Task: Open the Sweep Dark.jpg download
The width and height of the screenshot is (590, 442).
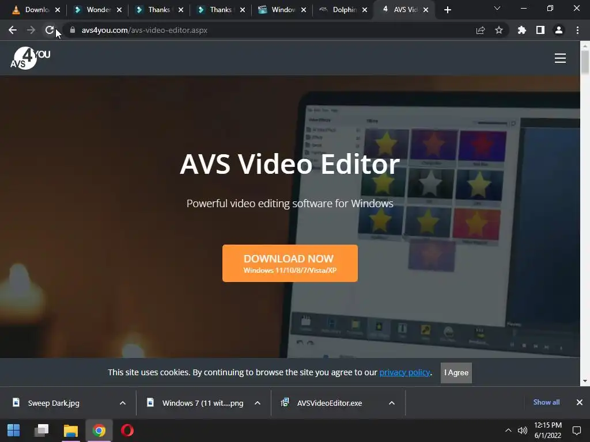Action: [54, 403]
